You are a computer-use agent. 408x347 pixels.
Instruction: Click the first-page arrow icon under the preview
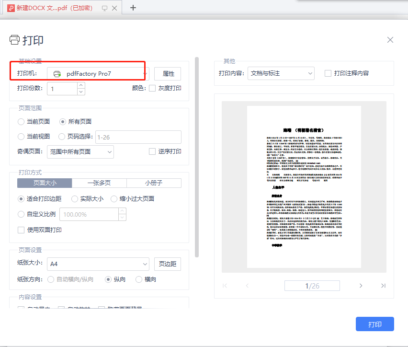[x=225, y=285]
